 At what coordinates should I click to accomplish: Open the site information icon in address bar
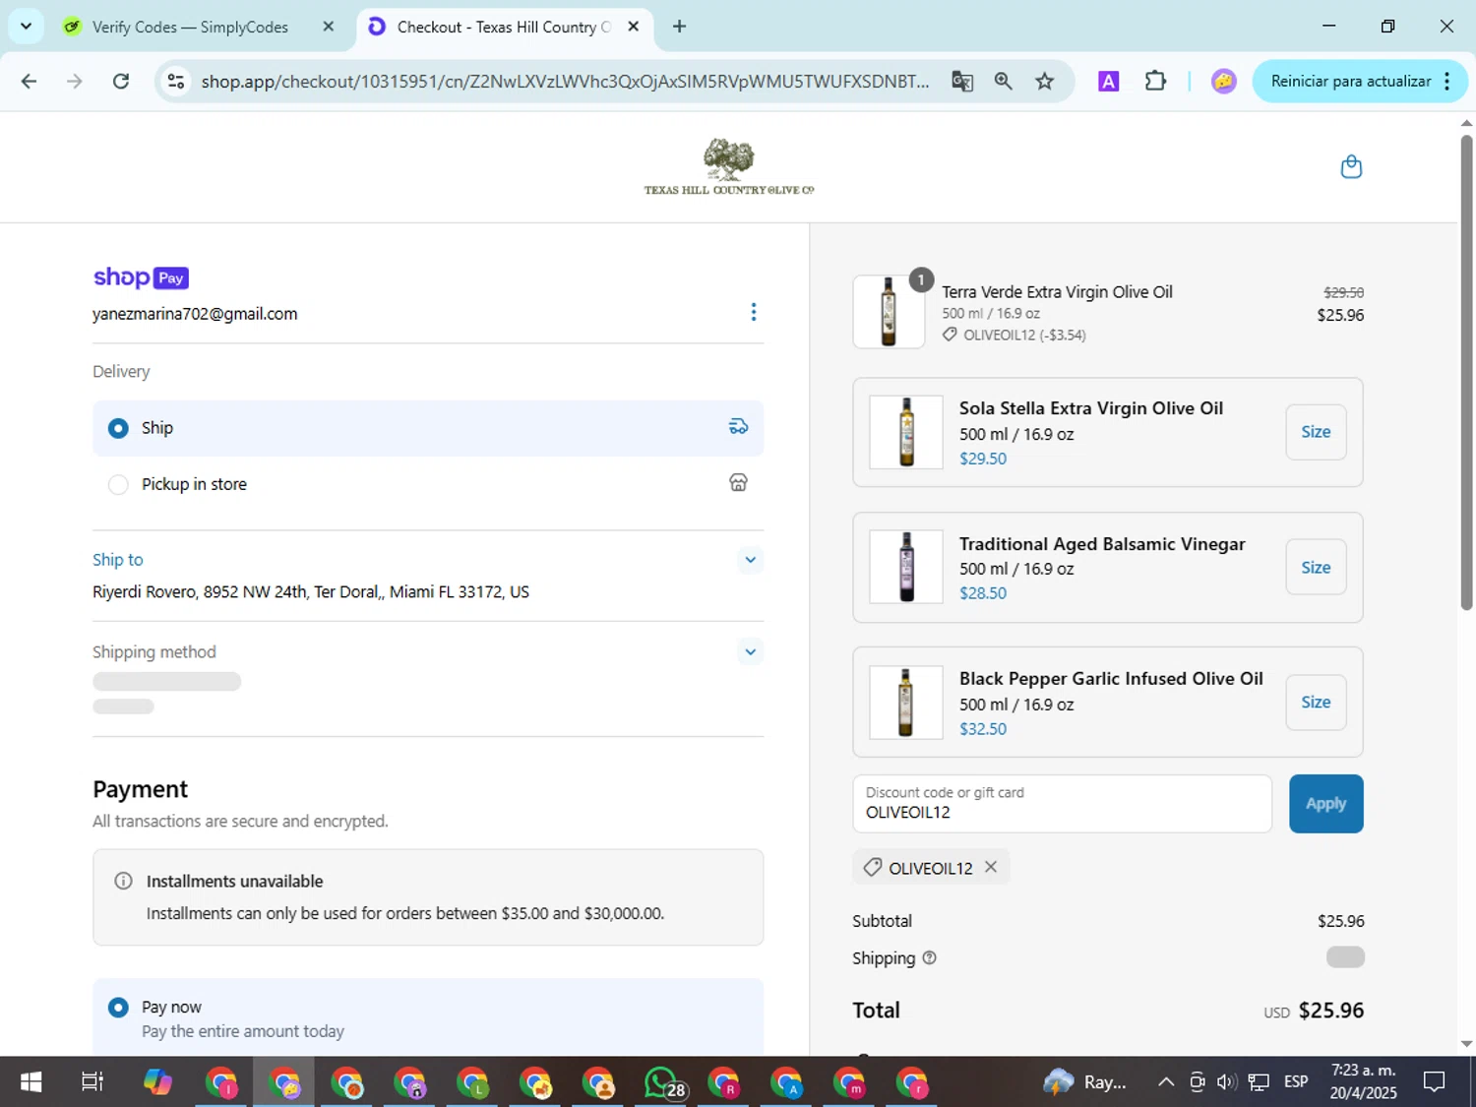(x=176, y=82)
